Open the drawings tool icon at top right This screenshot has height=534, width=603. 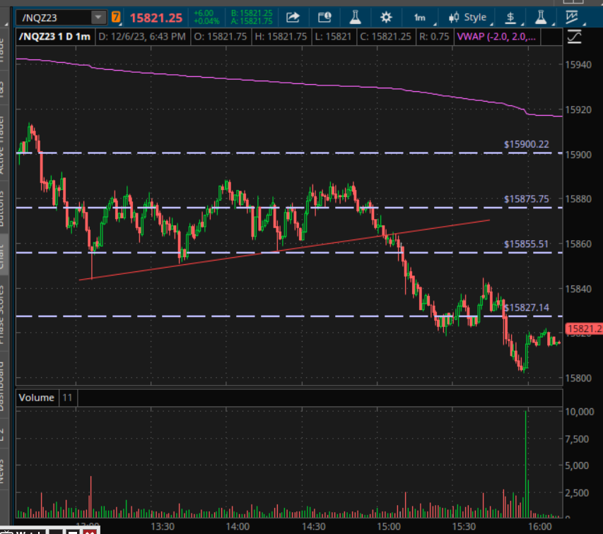(569, 17)
